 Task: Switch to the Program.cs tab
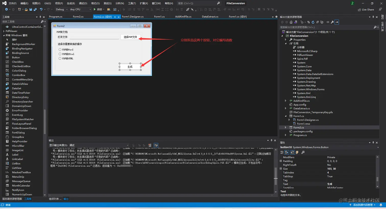(56, 17)
